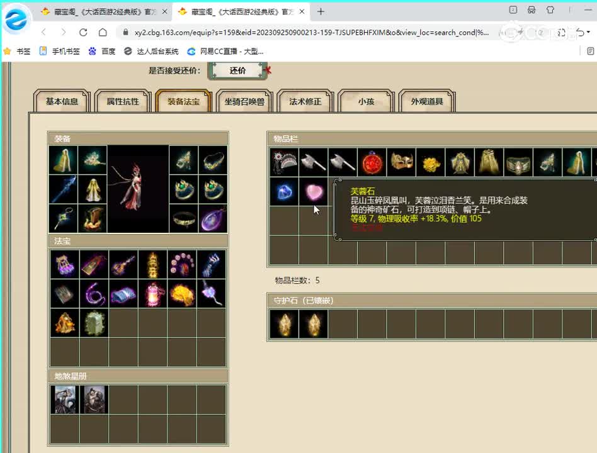This screenshot has height=453, width=597.
Task: Click the browser forward arrow
Action: tap(63, 32)
